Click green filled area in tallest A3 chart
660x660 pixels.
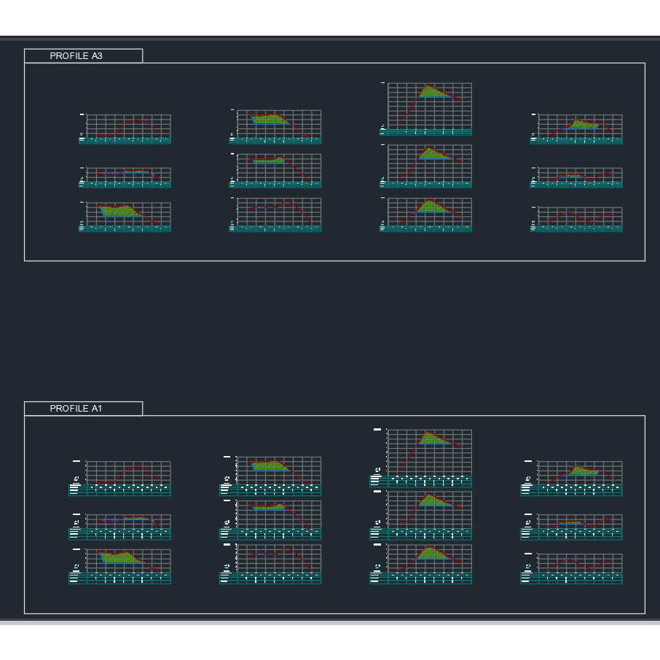click(x=433, y=93)
